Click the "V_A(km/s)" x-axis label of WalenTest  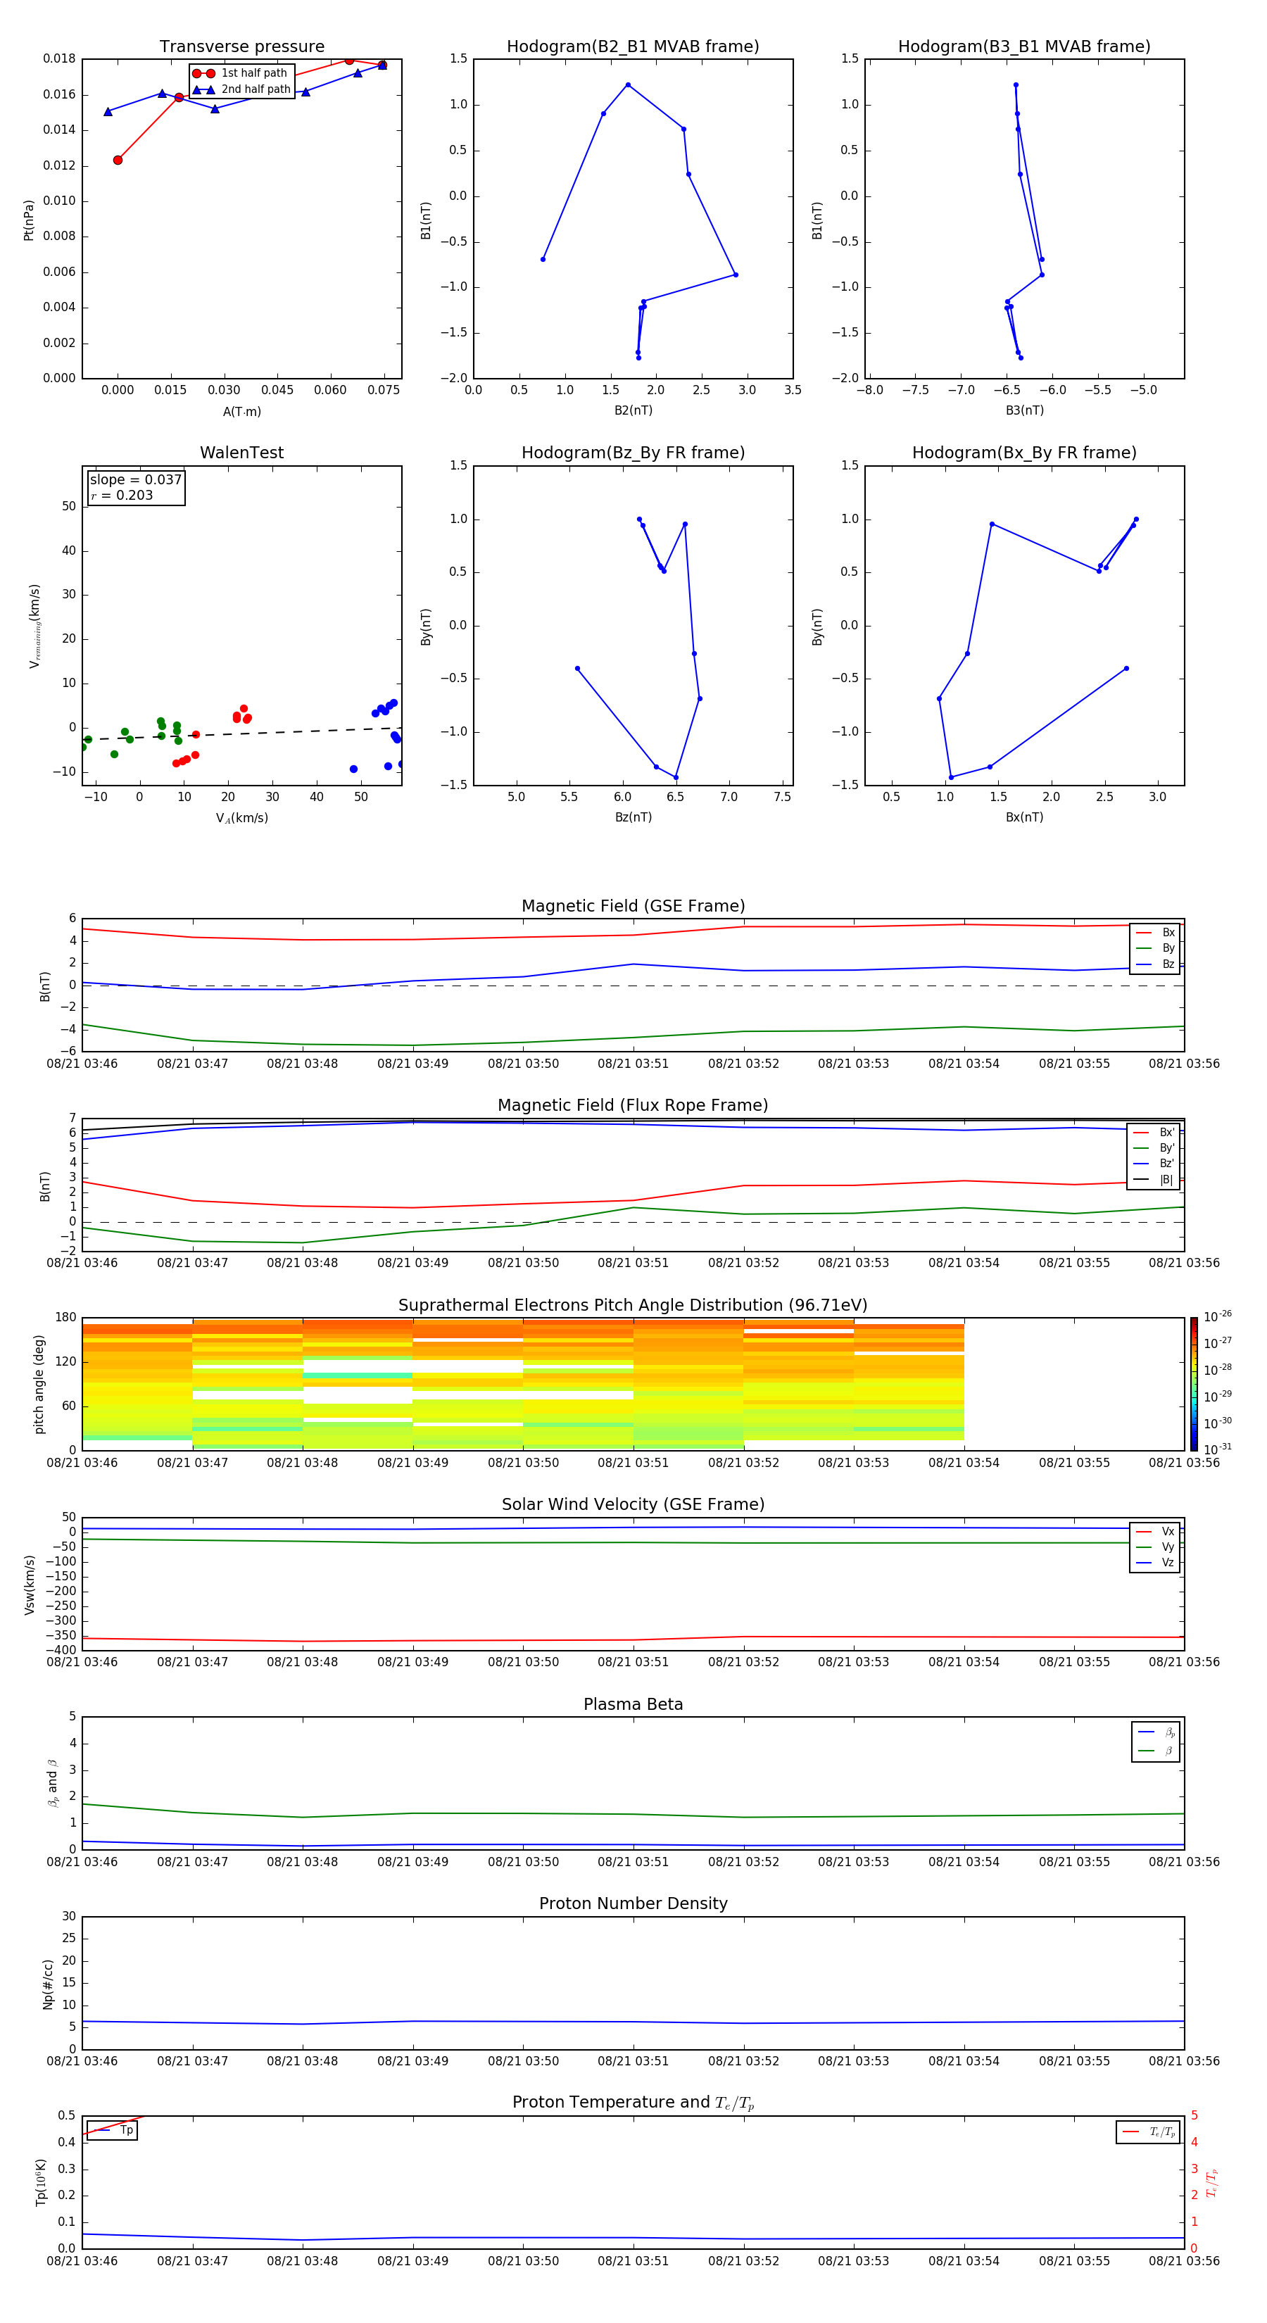click(241, 818)
